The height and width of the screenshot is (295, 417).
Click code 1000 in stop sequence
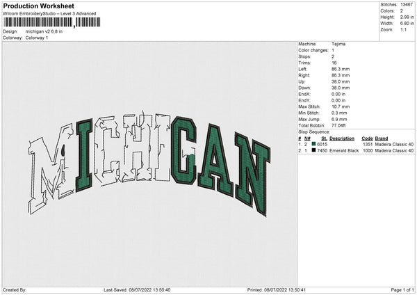[x=368, y=151]
